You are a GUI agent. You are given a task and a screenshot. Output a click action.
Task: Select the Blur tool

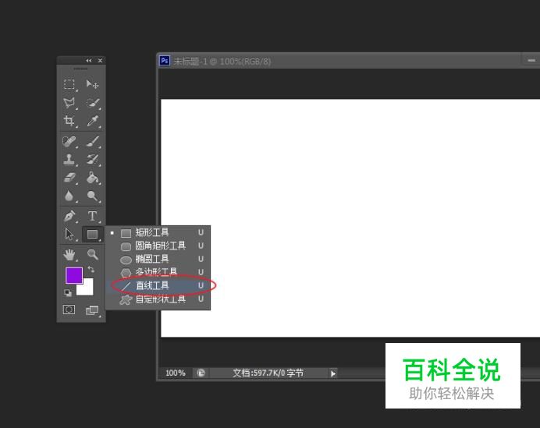[x=69, y=196]
